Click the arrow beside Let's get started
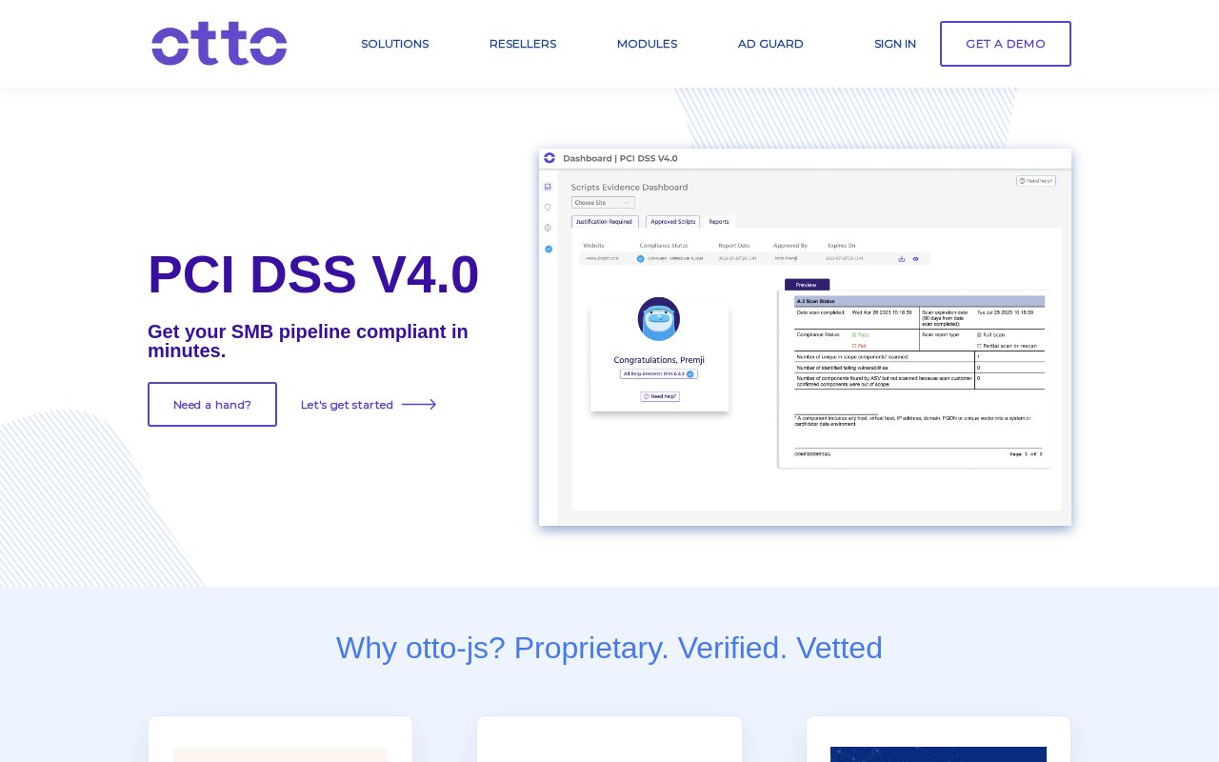 (419, 405)
